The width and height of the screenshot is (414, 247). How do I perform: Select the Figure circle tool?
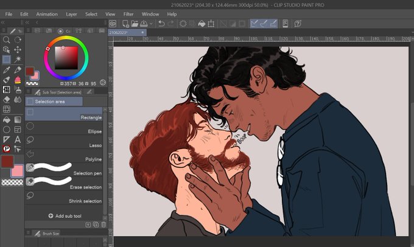pyautogui.click(x=6, y=130)
